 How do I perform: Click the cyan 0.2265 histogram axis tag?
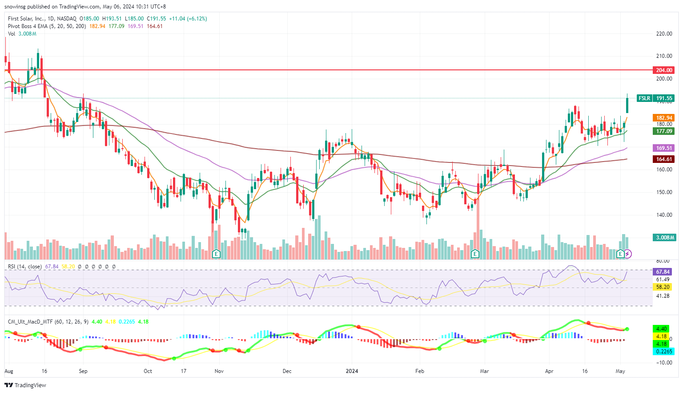click(x=664, y=352)
